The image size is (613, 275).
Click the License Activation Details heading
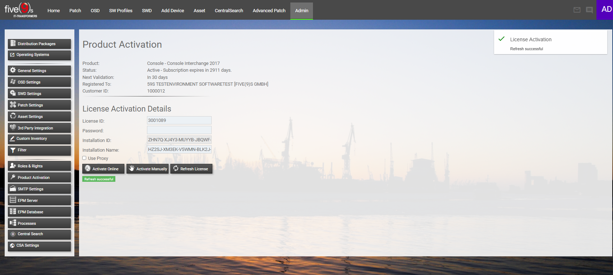click(x=127, y=109)
